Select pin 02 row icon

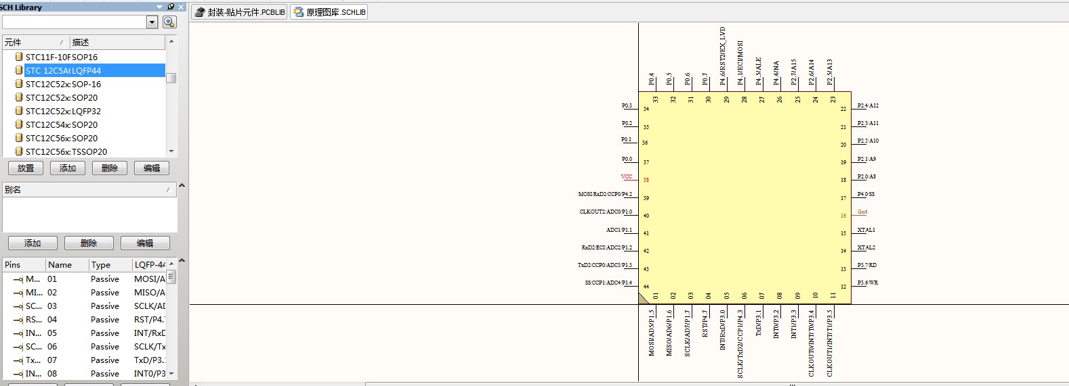point(18,293)
